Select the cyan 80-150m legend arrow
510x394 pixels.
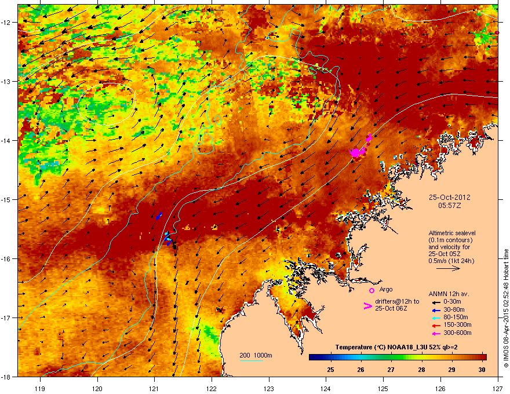436,318
